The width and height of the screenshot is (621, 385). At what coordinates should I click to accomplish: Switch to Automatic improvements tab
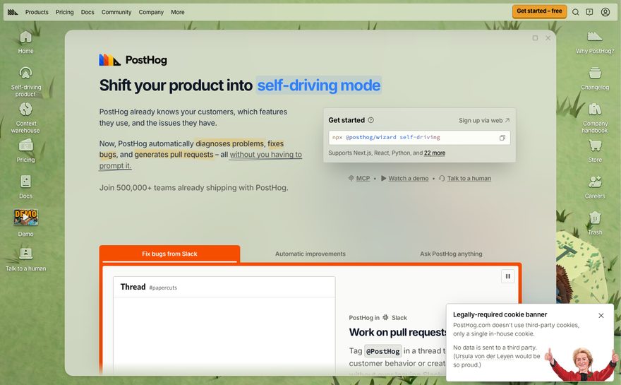tap(310, 254)
